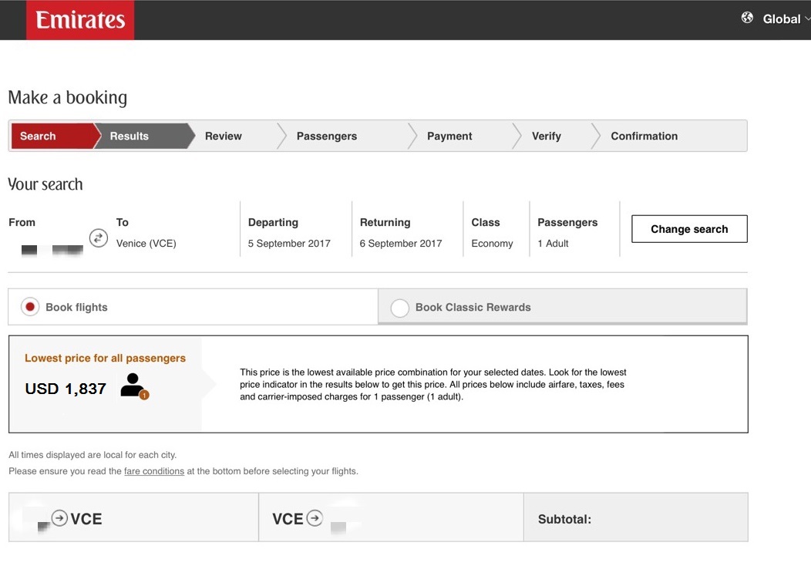The width and height of the screenshot is (811, 566).
Task: Open the fare conditions link
Action: pyautogui.click(x=154, y=471)
